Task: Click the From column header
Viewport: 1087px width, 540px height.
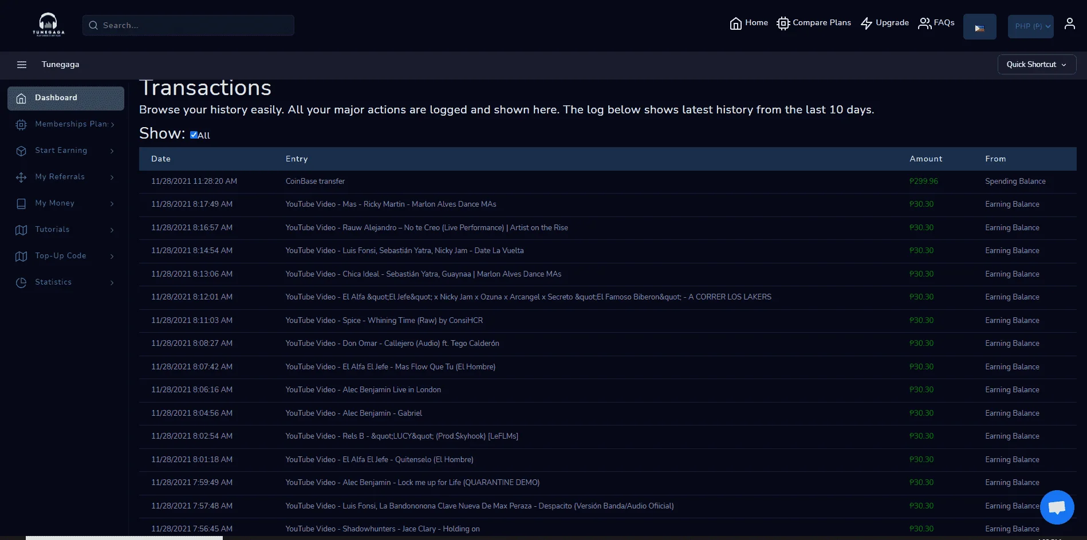Action: 995,159
